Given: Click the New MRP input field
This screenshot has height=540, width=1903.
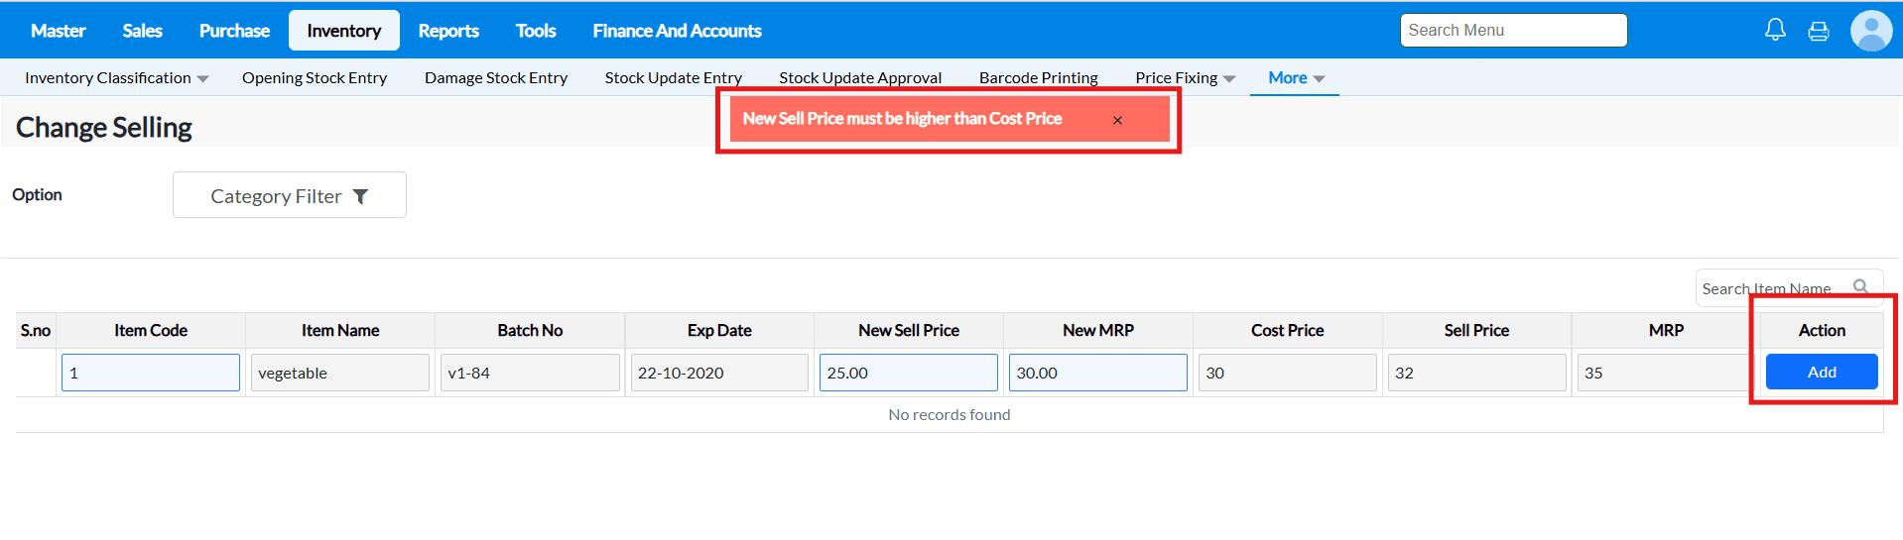Looking at the screenshot, I should pyautogui.click(x=1097, y=373).
